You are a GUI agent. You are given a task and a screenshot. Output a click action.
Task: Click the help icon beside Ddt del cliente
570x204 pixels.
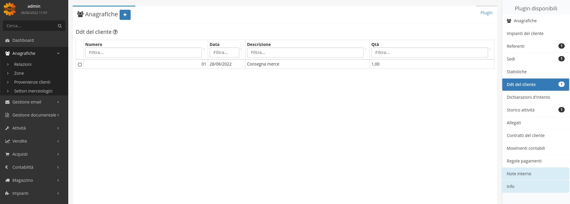(115, 32)
